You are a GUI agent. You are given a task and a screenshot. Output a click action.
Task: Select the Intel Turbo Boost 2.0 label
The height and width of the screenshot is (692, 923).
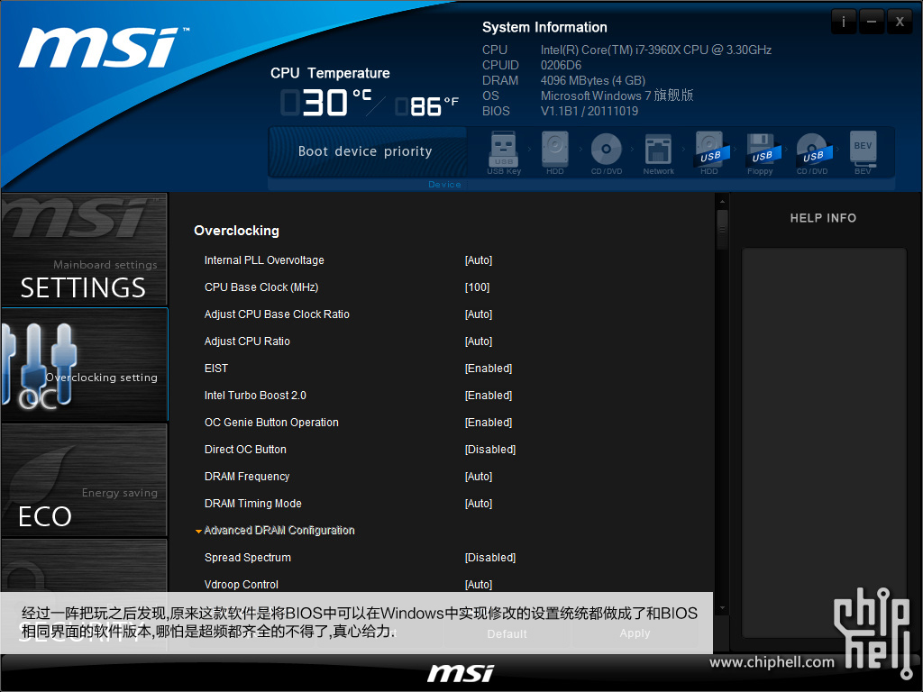click(255, 396)
